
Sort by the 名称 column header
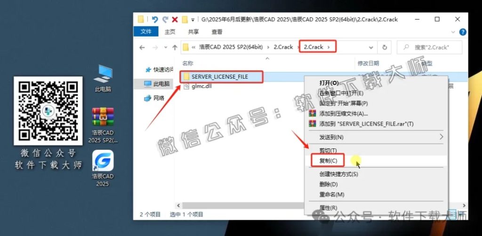pos(187,64)
